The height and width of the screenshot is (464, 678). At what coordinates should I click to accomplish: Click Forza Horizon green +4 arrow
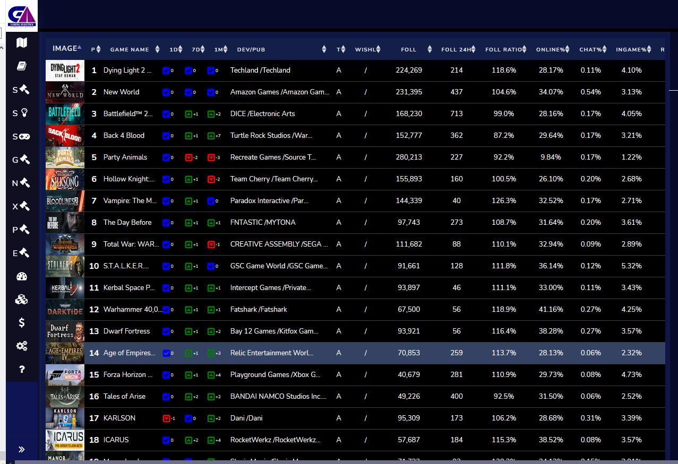pos(211,375)
